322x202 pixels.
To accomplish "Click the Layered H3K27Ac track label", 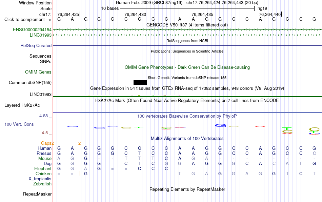I will 22,105.
